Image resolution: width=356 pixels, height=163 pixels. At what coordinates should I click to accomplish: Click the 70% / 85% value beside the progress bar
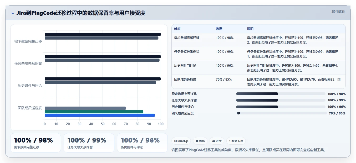click(x=337, y=113)
